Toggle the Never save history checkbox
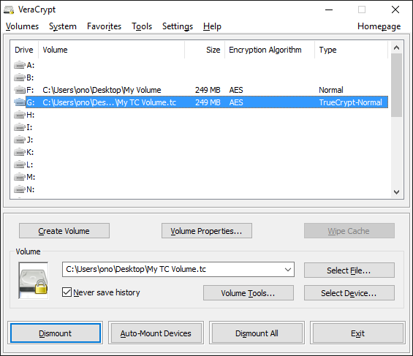Viewport: 413px width, 356px height. click(x=67, y=292)
